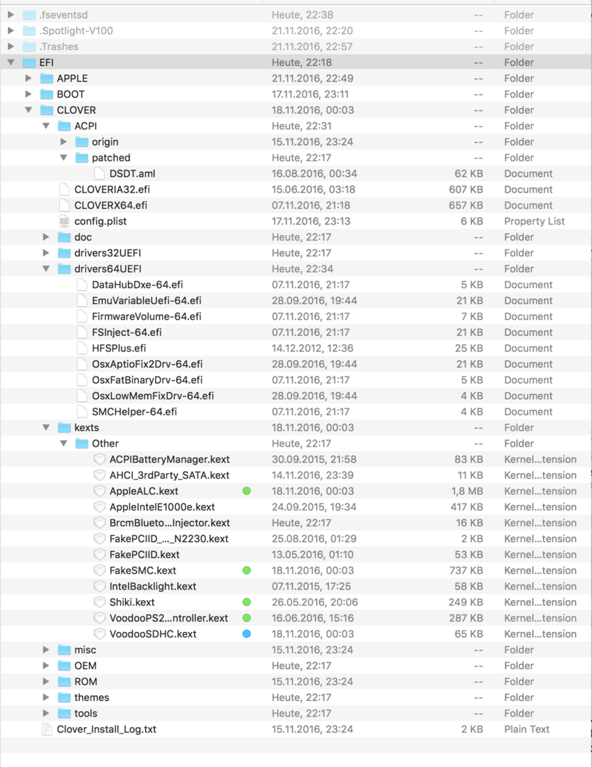Expand the .fseventsd folder

coord(11,15)
